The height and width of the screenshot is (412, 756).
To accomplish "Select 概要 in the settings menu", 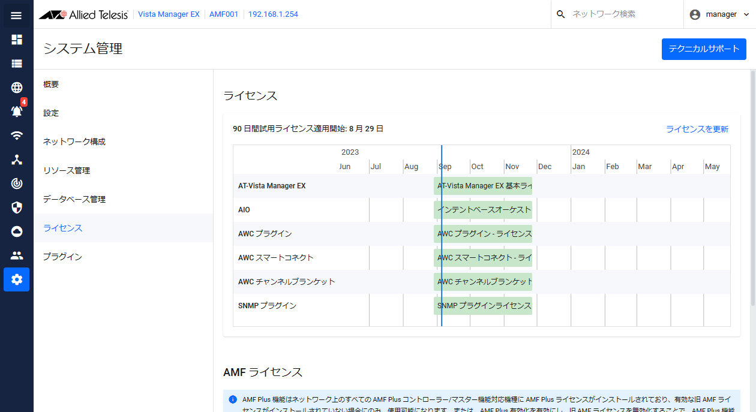I will click(51, 85).
